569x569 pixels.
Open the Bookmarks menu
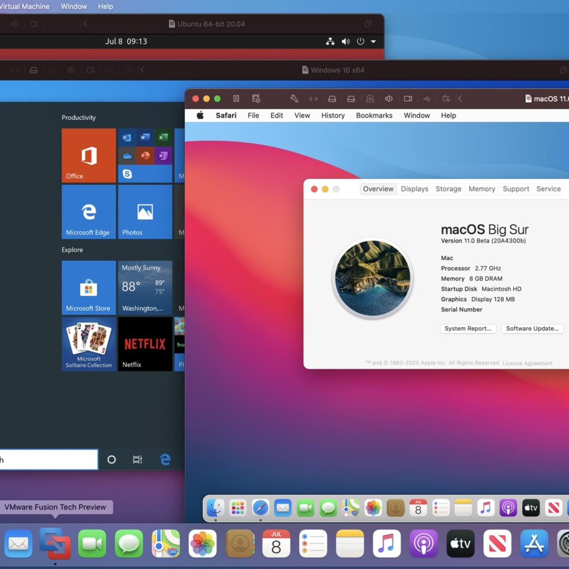click(x=374, y=115)
